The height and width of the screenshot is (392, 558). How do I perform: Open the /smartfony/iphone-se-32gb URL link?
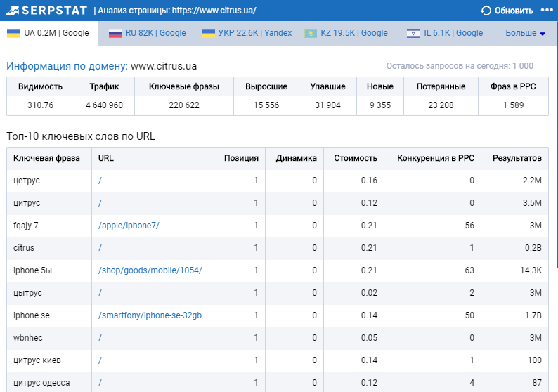pos(153,315)
